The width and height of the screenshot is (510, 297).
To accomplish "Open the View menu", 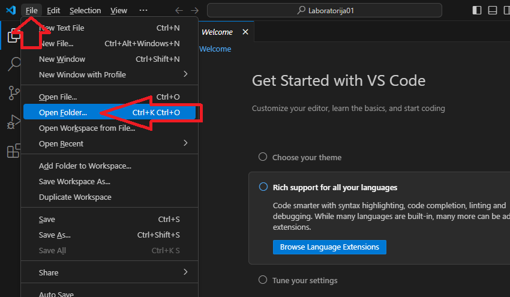I will 119,10.
